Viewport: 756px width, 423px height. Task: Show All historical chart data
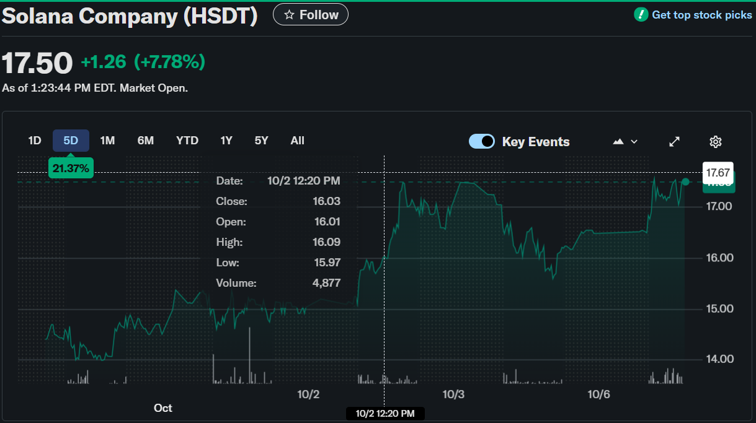(298, 141)
